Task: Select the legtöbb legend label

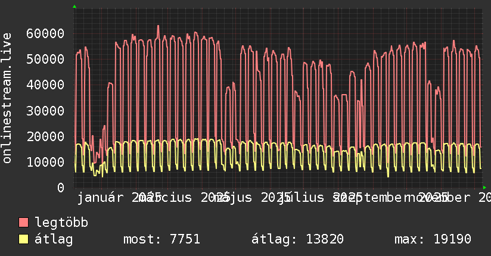Action: (61, 223)
